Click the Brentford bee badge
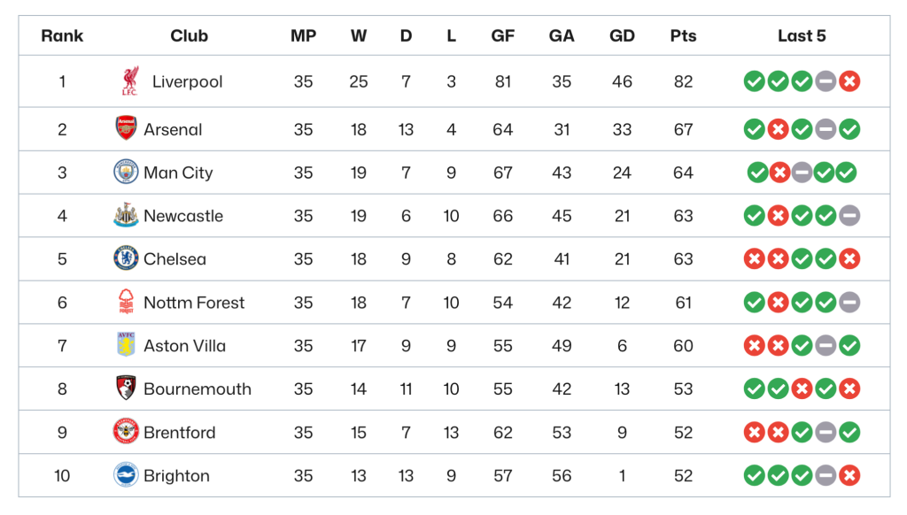Viewport: 907px width, 515px height. [126, 432]
